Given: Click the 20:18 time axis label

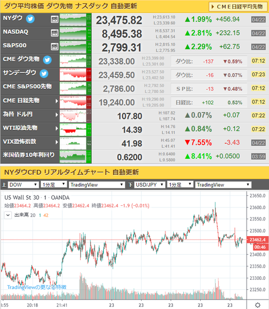Looking at the screenshot, I should coord(33,305).
